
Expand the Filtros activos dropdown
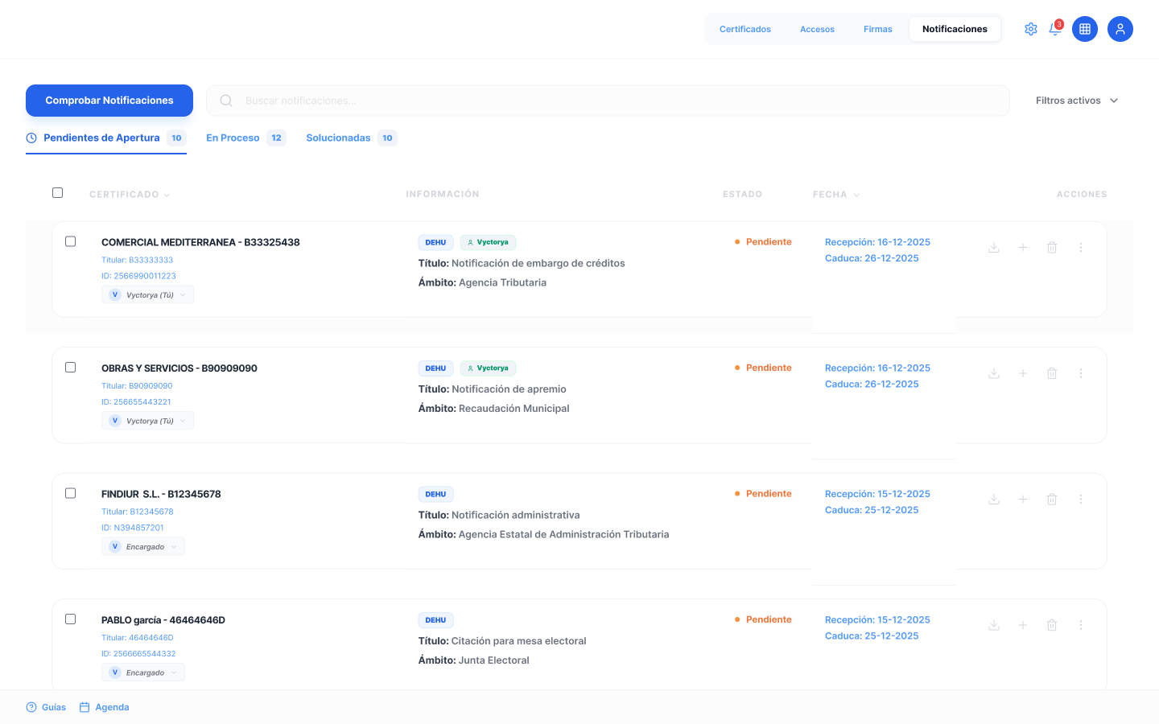[x=1077, y=101]
